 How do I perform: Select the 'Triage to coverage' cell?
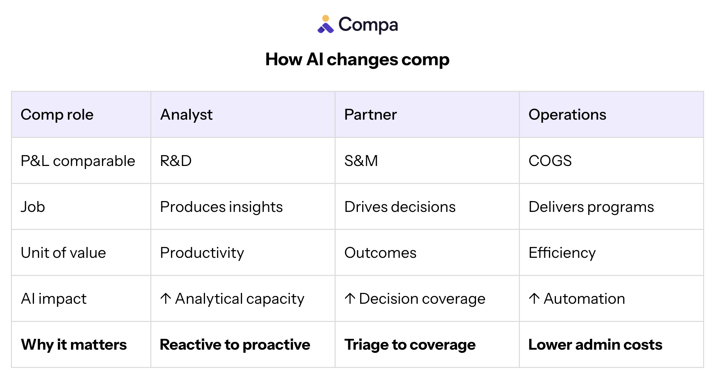pos(410,345)
